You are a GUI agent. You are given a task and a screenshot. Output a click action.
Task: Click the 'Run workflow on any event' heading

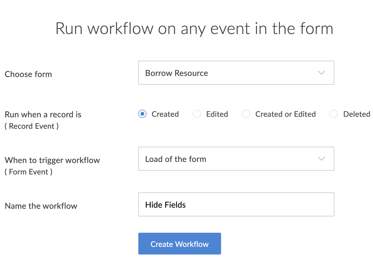click(194, 29)
